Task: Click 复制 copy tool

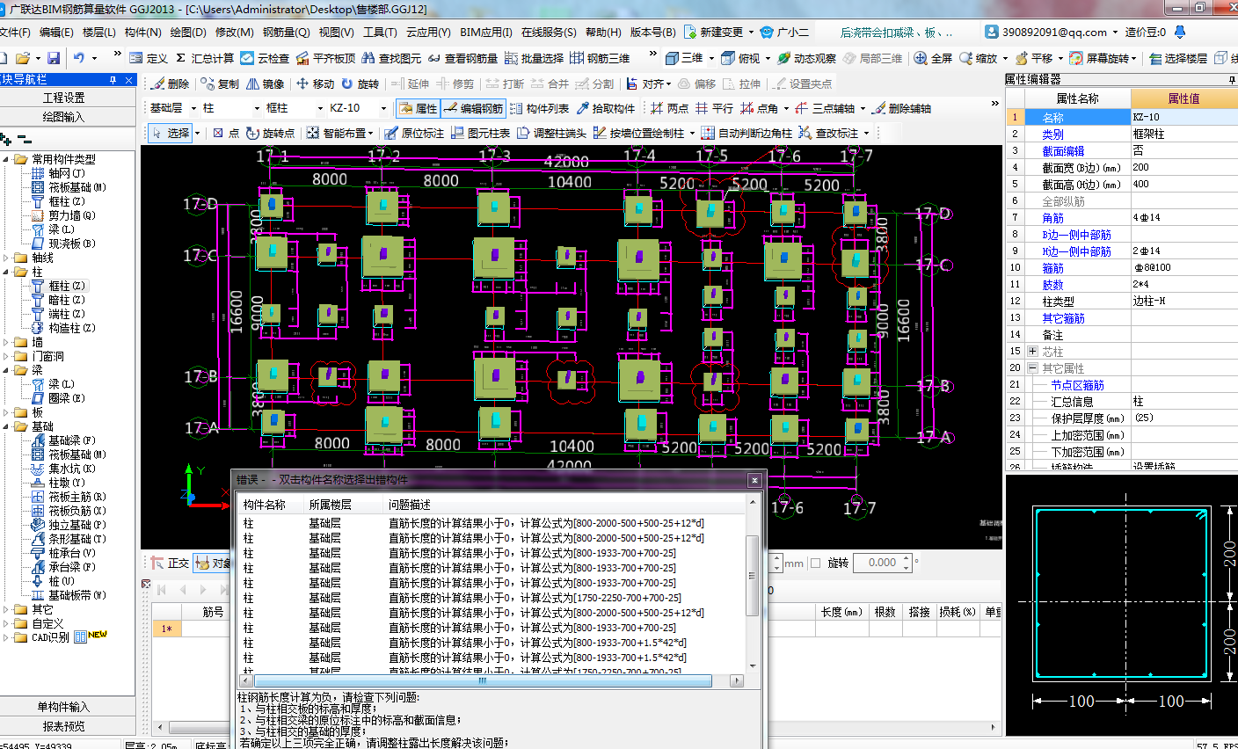Action: [220, 84]
